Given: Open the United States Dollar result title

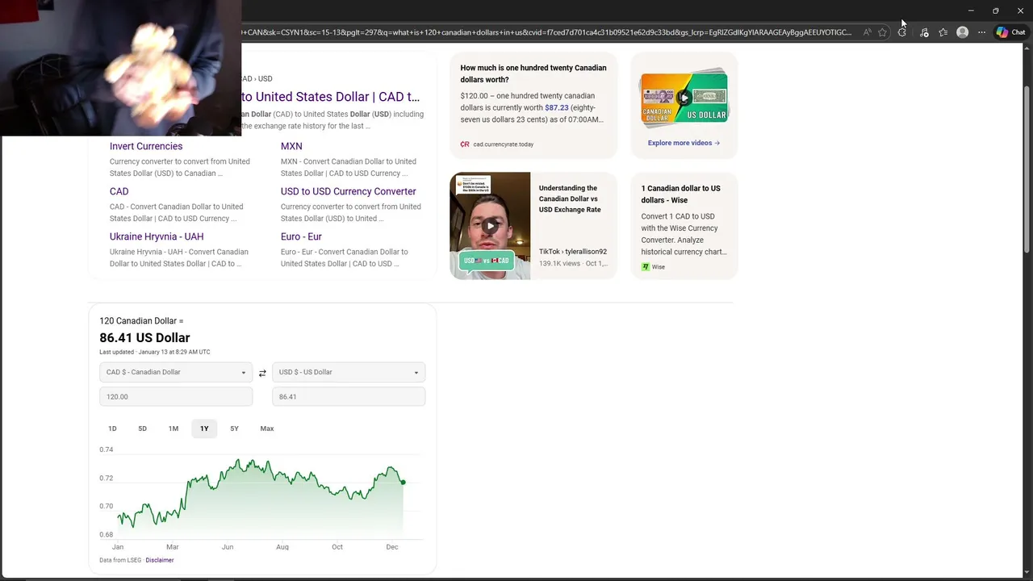Looking at the screenshot, I should point(331,97).
